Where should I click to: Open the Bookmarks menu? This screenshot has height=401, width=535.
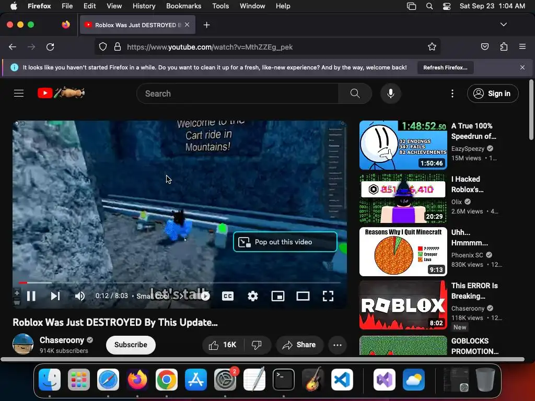point(183,6)
